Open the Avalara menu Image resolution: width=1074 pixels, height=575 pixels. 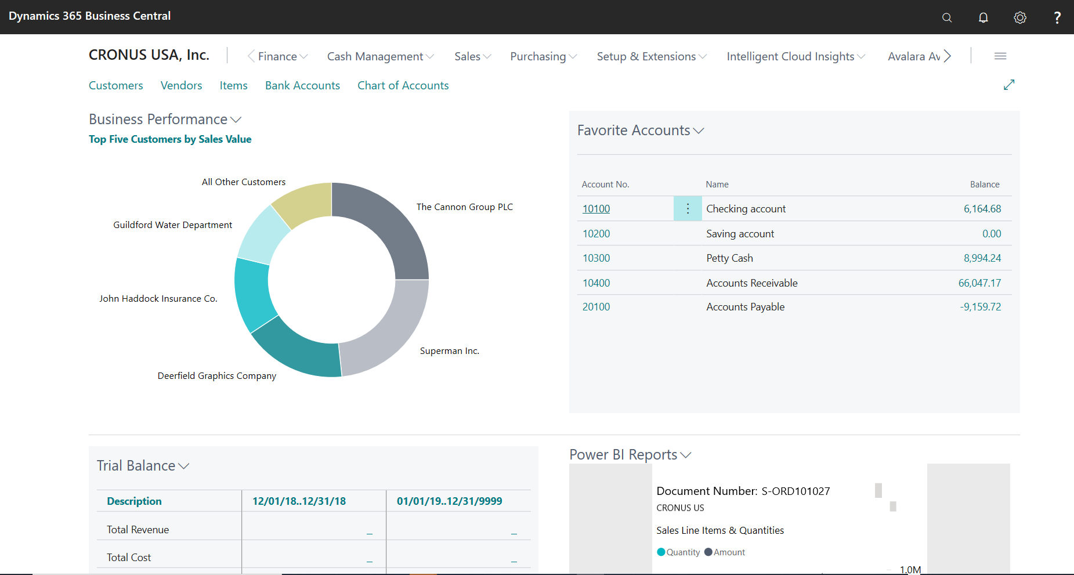coord(914,56)
